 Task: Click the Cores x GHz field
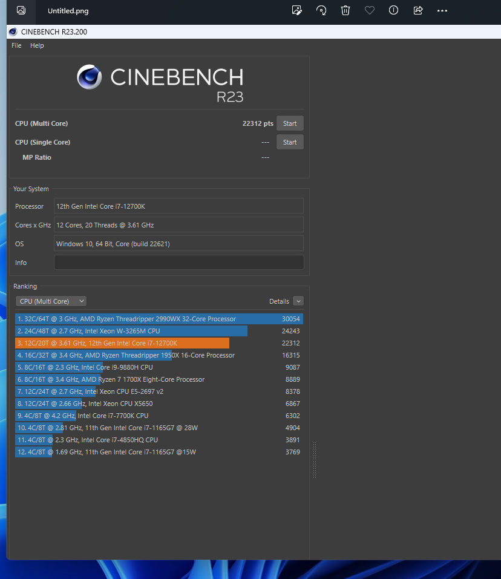click(x=178, y=225)
